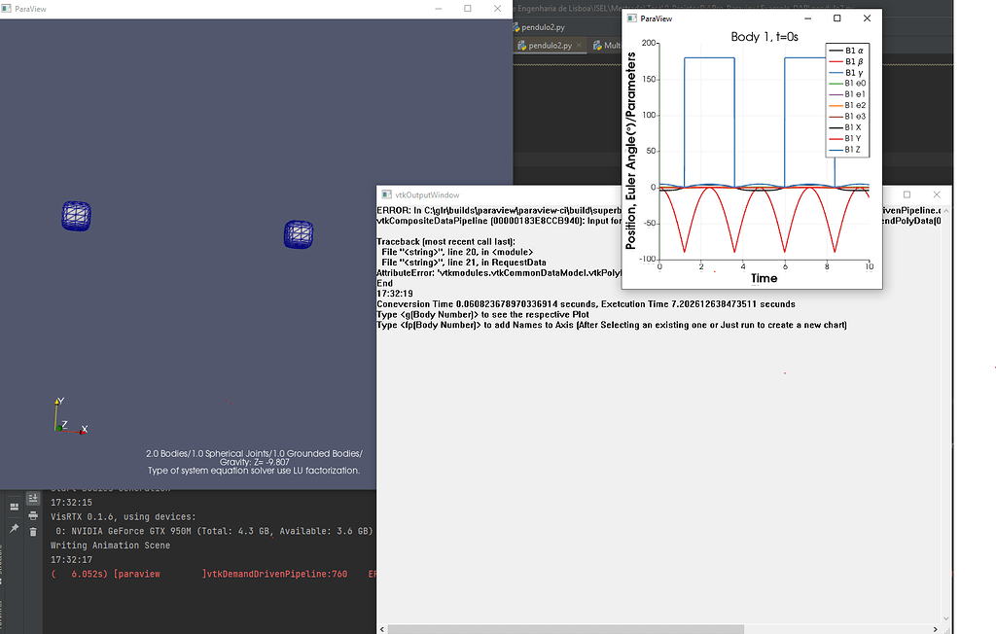Close the pendulo2.py editor tab
The width and height of the screenshot is (996, 634).
pos(579,45)
